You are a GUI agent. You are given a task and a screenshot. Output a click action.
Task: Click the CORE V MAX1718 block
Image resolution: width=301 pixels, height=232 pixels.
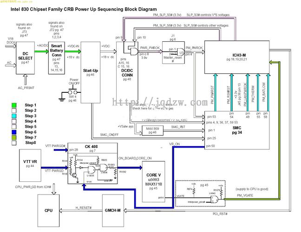pos(153,181)
